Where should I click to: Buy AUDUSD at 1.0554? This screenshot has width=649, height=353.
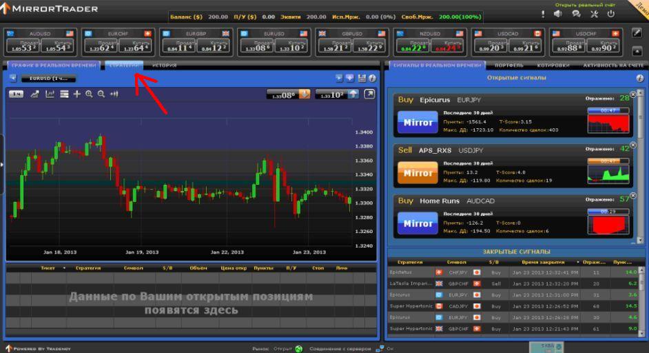[x=59, y=46]
